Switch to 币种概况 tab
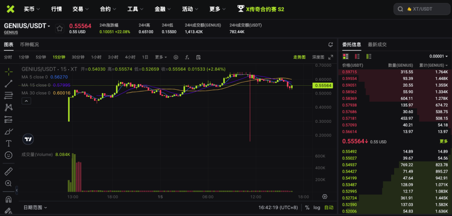452x216 pixels. pos(30,45)
